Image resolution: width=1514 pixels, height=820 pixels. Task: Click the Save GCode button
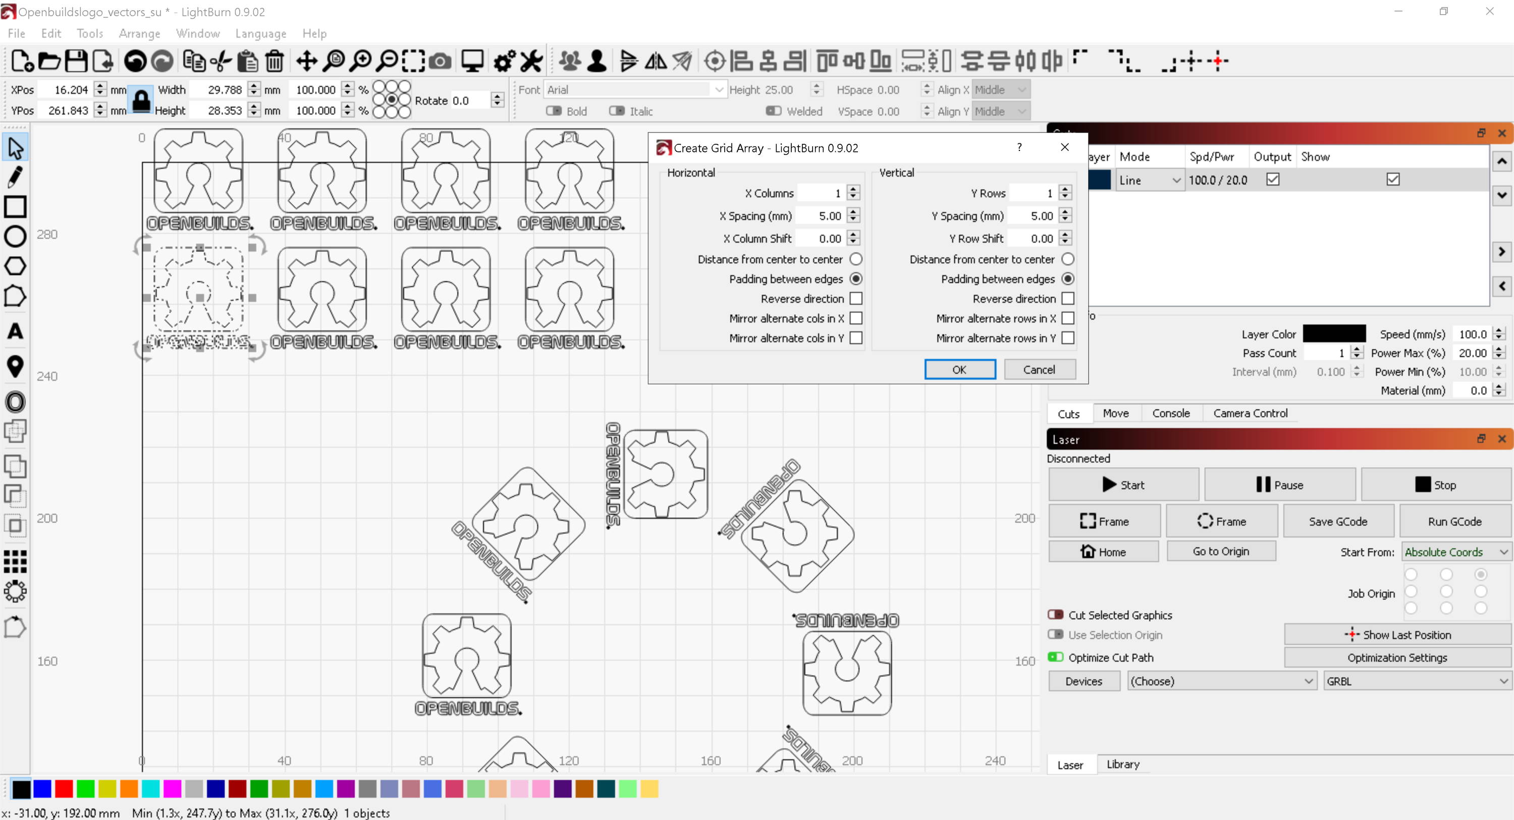1338,521
